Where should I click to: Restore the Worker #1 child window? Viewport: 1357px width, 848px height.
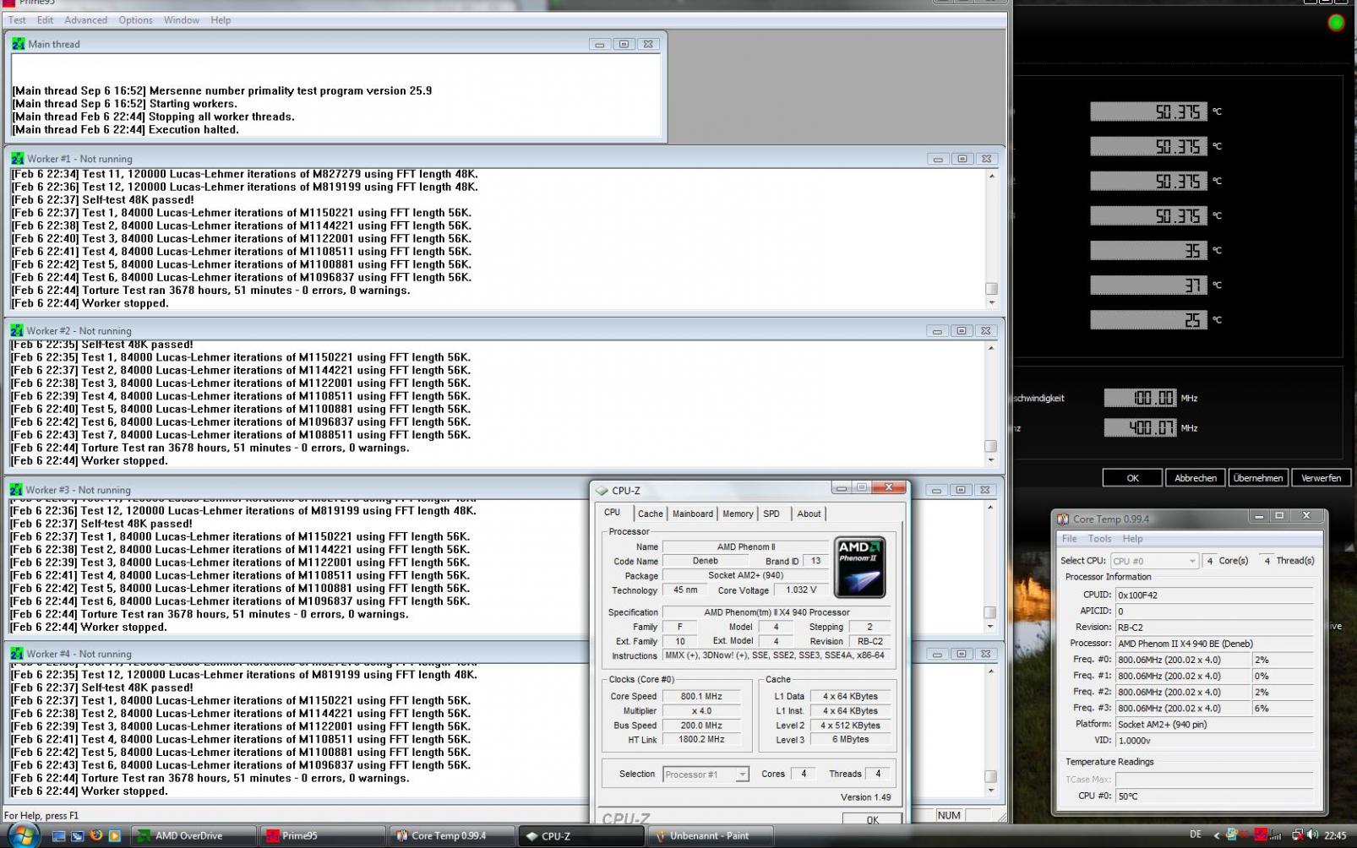click(x=962, y=159)
